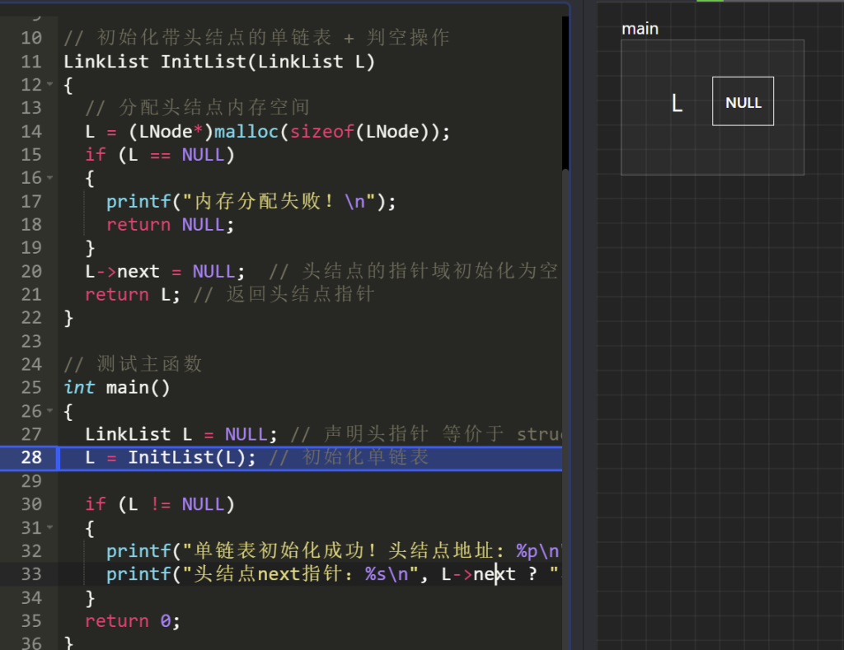Image resolution: width=844 pixels, height=650 pixels.
Task: Click line number 28 in the gutter
Action: point(31,457)
